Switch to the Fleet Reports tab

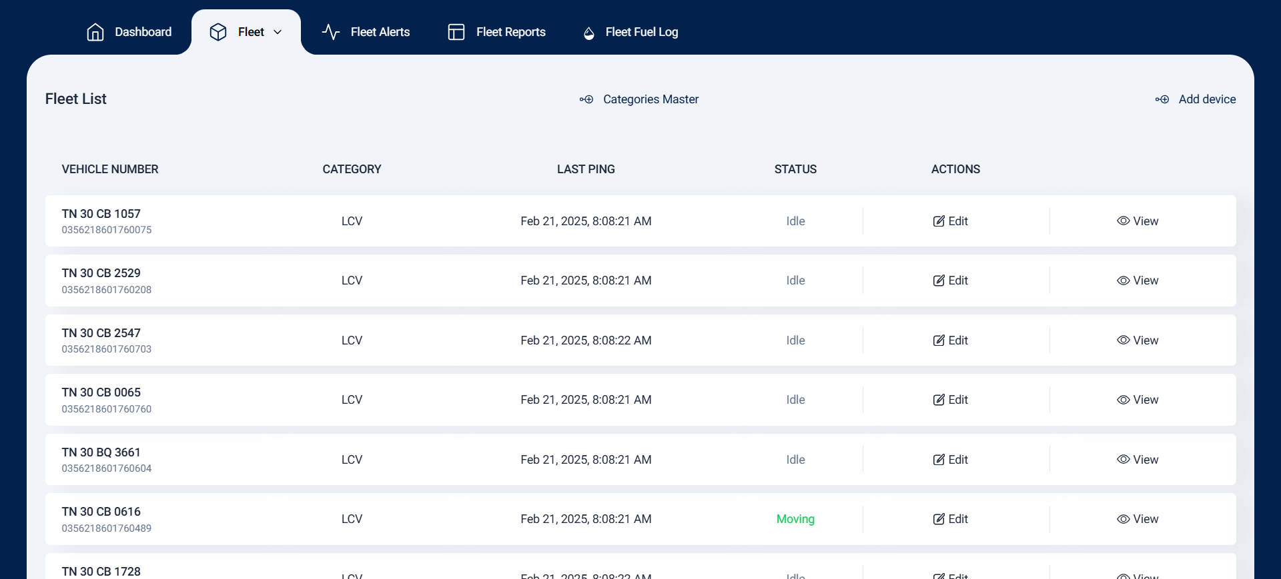[510, 32]
